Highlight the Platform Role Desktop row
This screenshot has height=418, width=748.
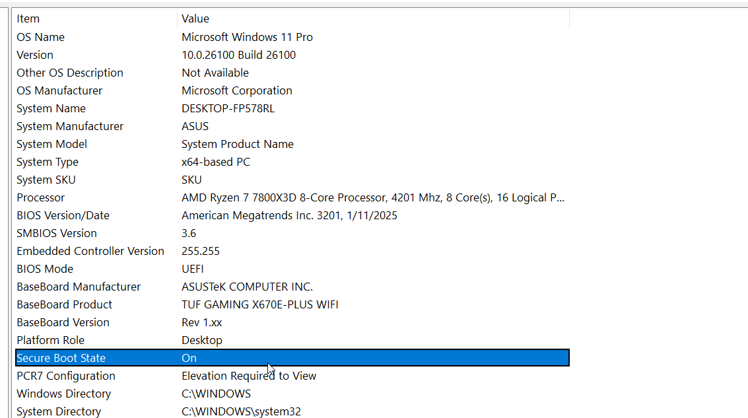coord(51,340)
